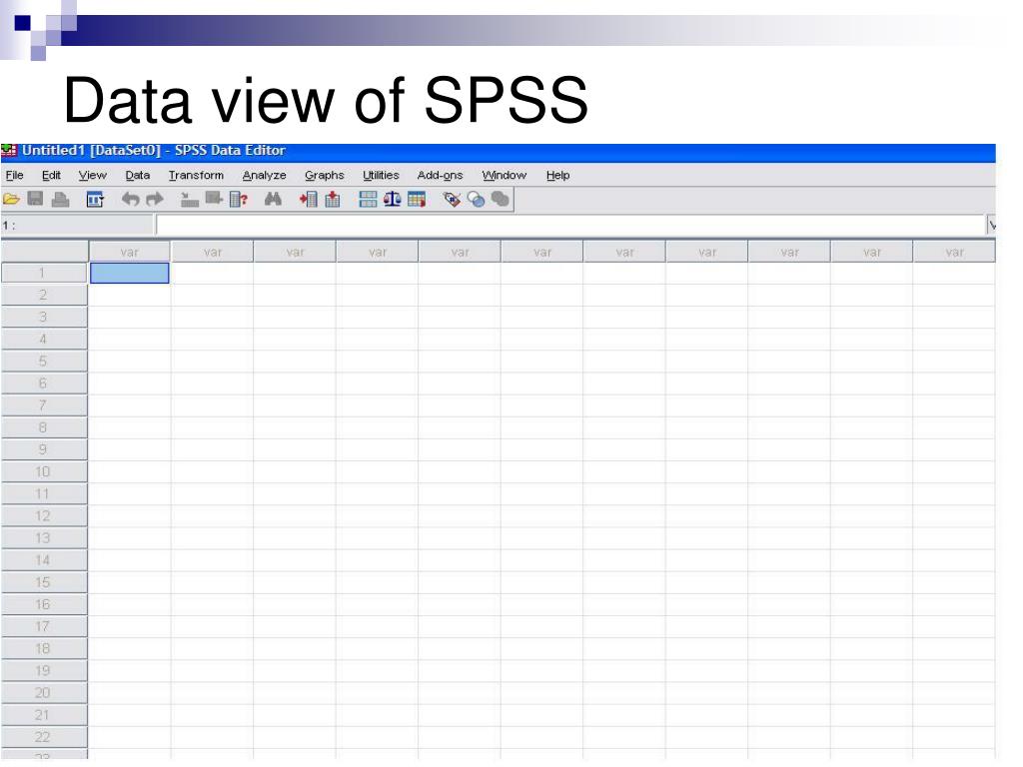Open the Data menu
This screenshot has height=767, width=1023.
point(138,175)
